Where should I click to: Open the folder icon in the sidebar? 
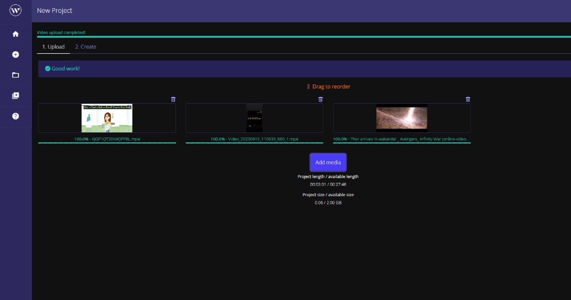click(16, 75)
